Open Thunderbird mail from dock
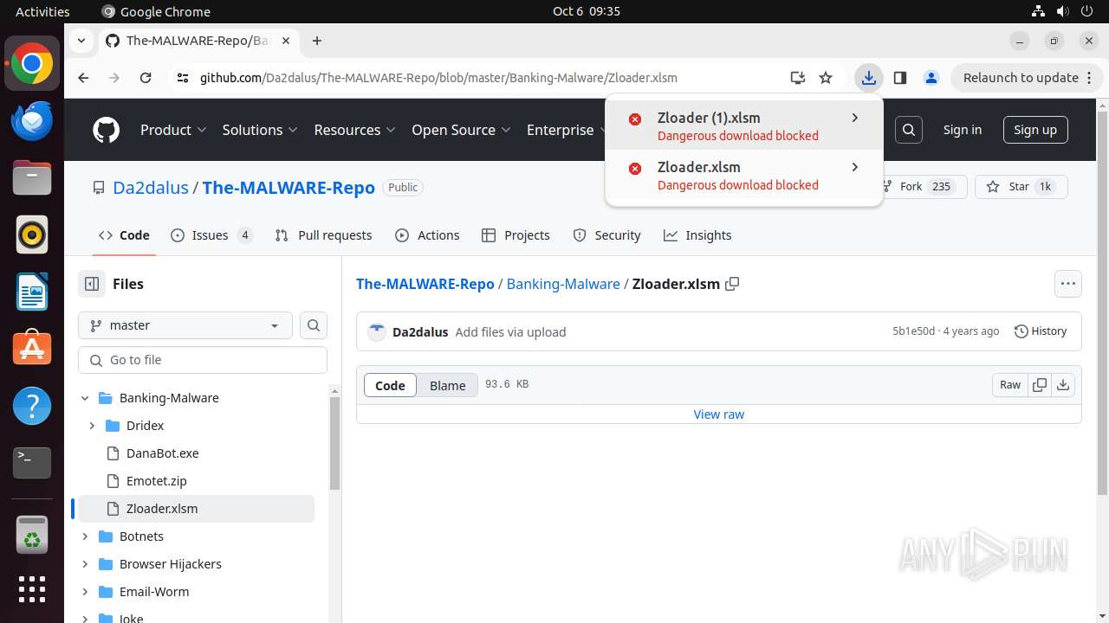 32,120
